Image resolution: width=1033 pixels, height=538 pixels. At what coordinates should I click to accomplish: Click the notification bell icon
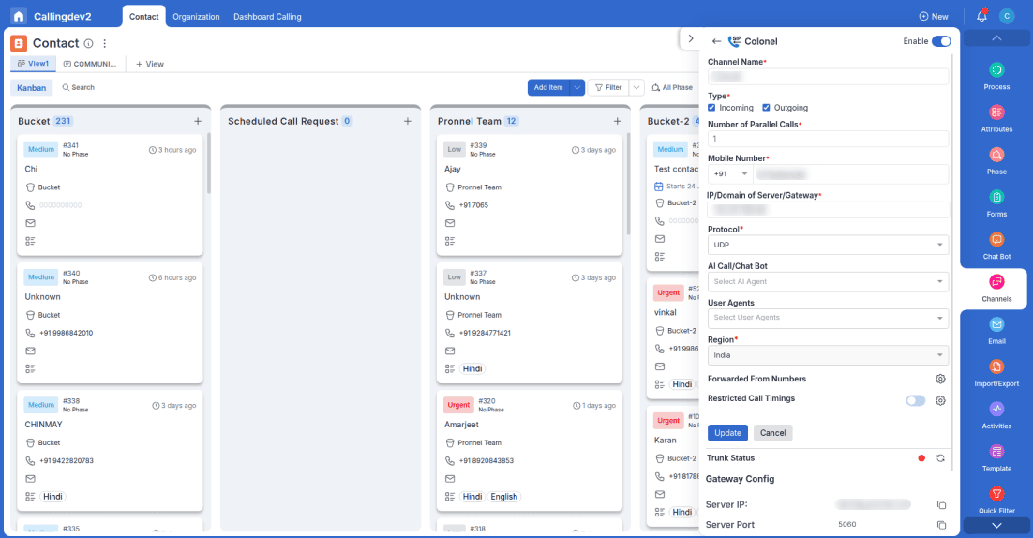pos(981,16)
